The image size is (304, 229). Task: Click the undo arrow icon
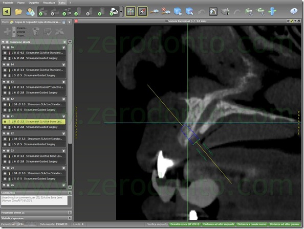pyautogui.click(x=202, y=12)
